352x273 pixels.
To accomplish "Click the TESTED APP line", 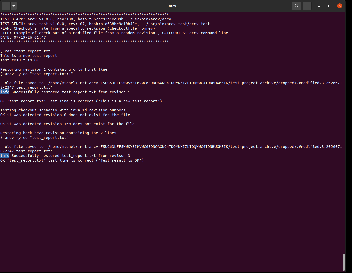I will point(86,19).
